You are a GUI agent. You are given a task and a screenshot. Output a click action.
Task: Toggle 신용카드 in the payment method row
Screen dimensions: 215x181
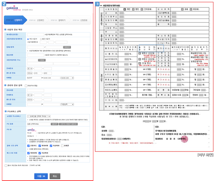pos(28,146)
